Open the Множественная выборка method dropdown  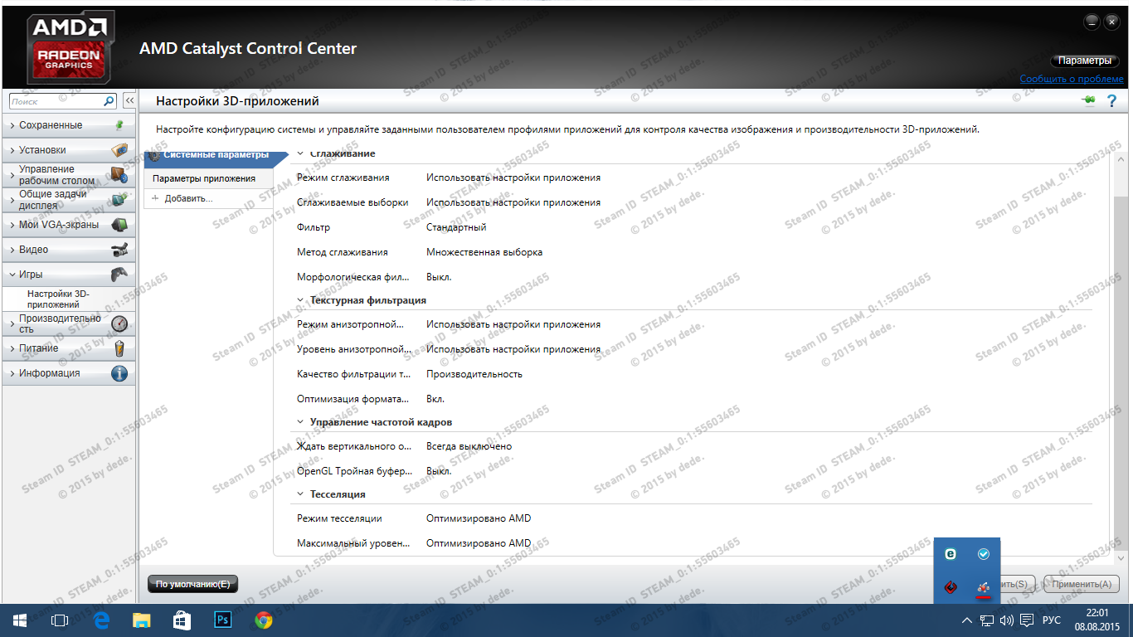484,252
